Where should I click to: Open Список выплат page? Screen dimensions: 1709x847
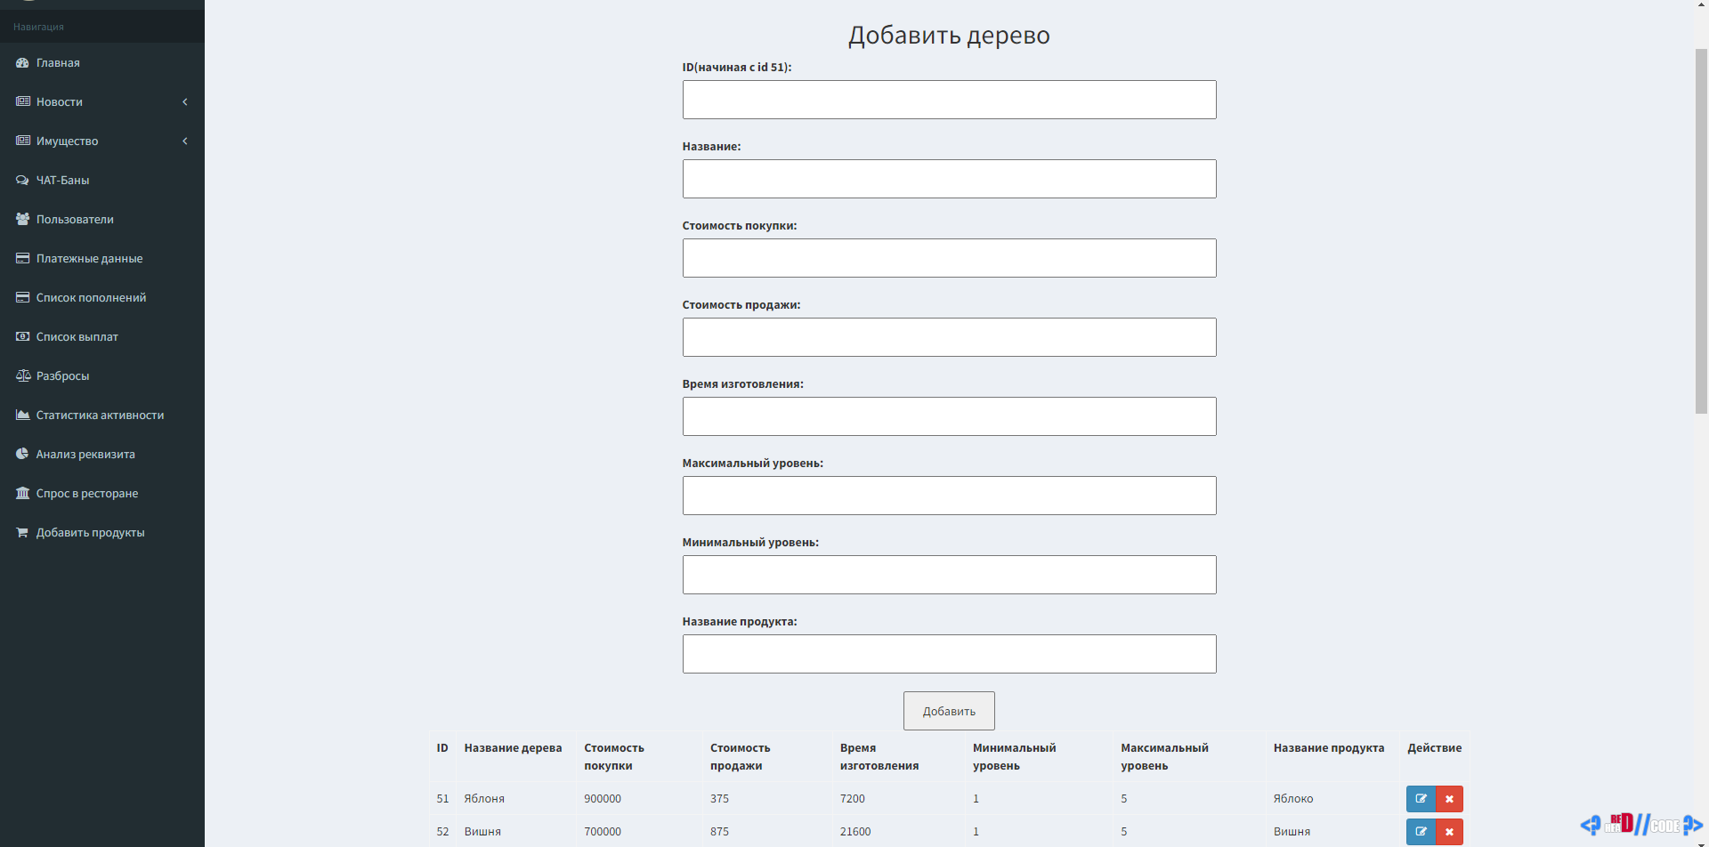click(x=102, y=337)
